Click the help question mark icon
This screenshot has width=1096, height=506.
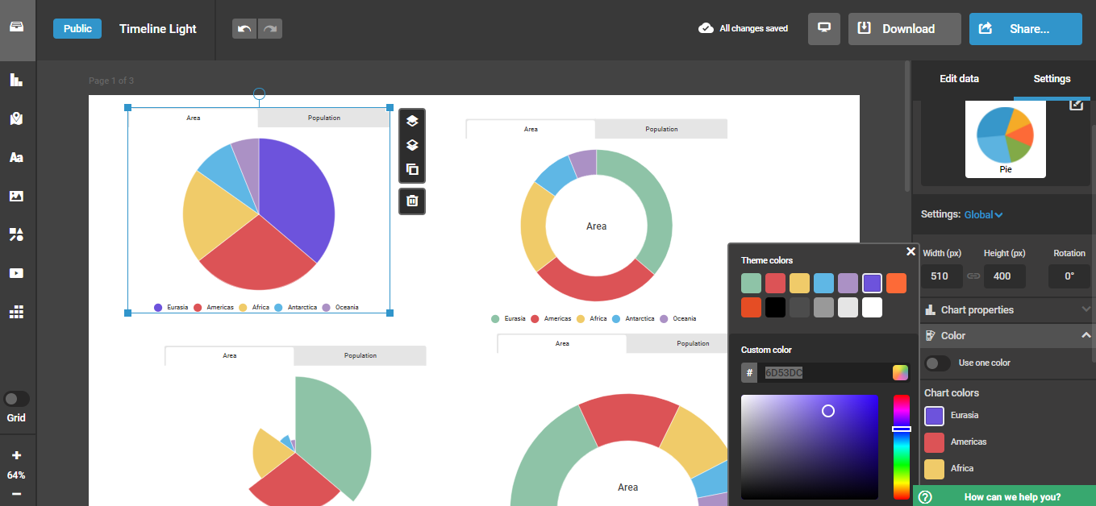(925, 496)
